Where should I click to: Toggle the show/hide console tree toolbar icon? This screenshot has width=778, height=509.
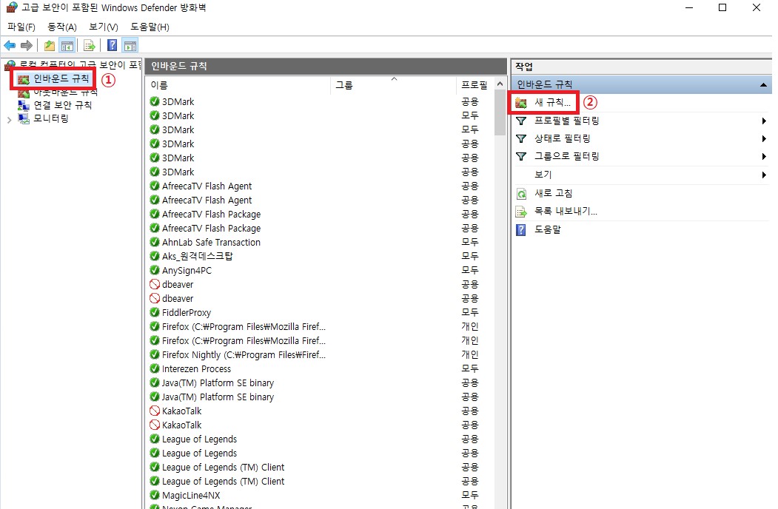pyautogui.click(x=67, y=46)
